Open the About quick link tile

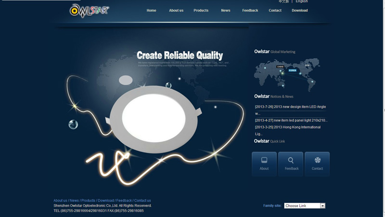(264, 164)
